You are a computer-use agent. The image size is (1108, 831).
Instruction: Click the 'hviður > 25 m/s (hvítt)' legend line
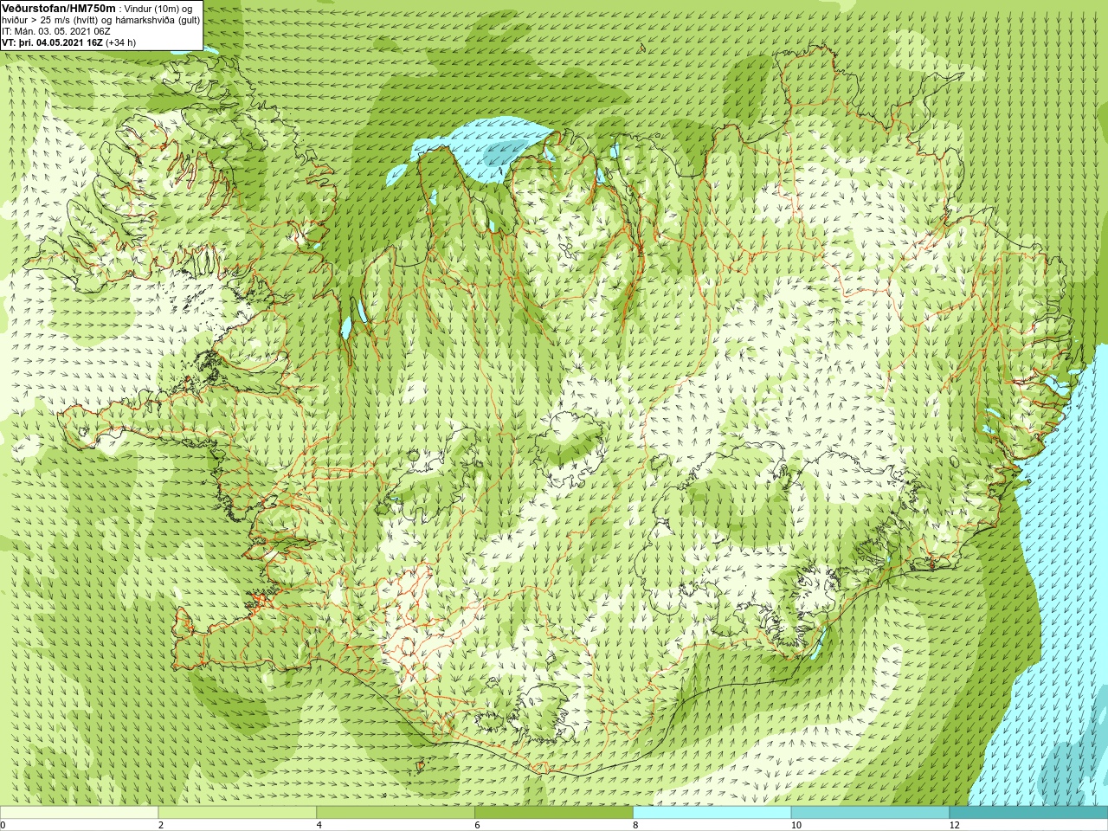101,20
